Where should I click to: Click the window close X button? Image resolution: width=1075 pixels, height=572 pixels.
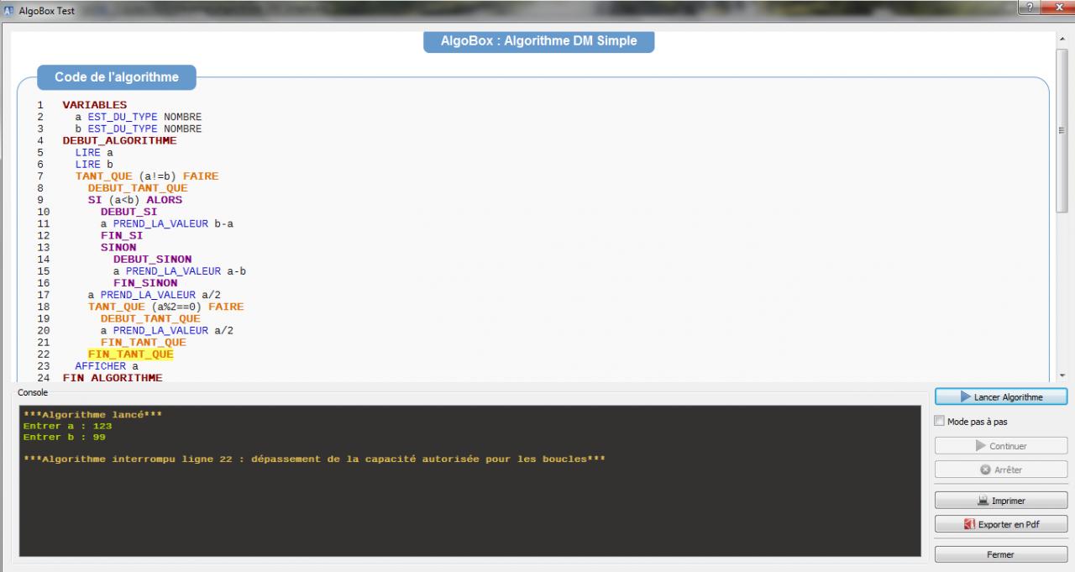click(1057, 7)
